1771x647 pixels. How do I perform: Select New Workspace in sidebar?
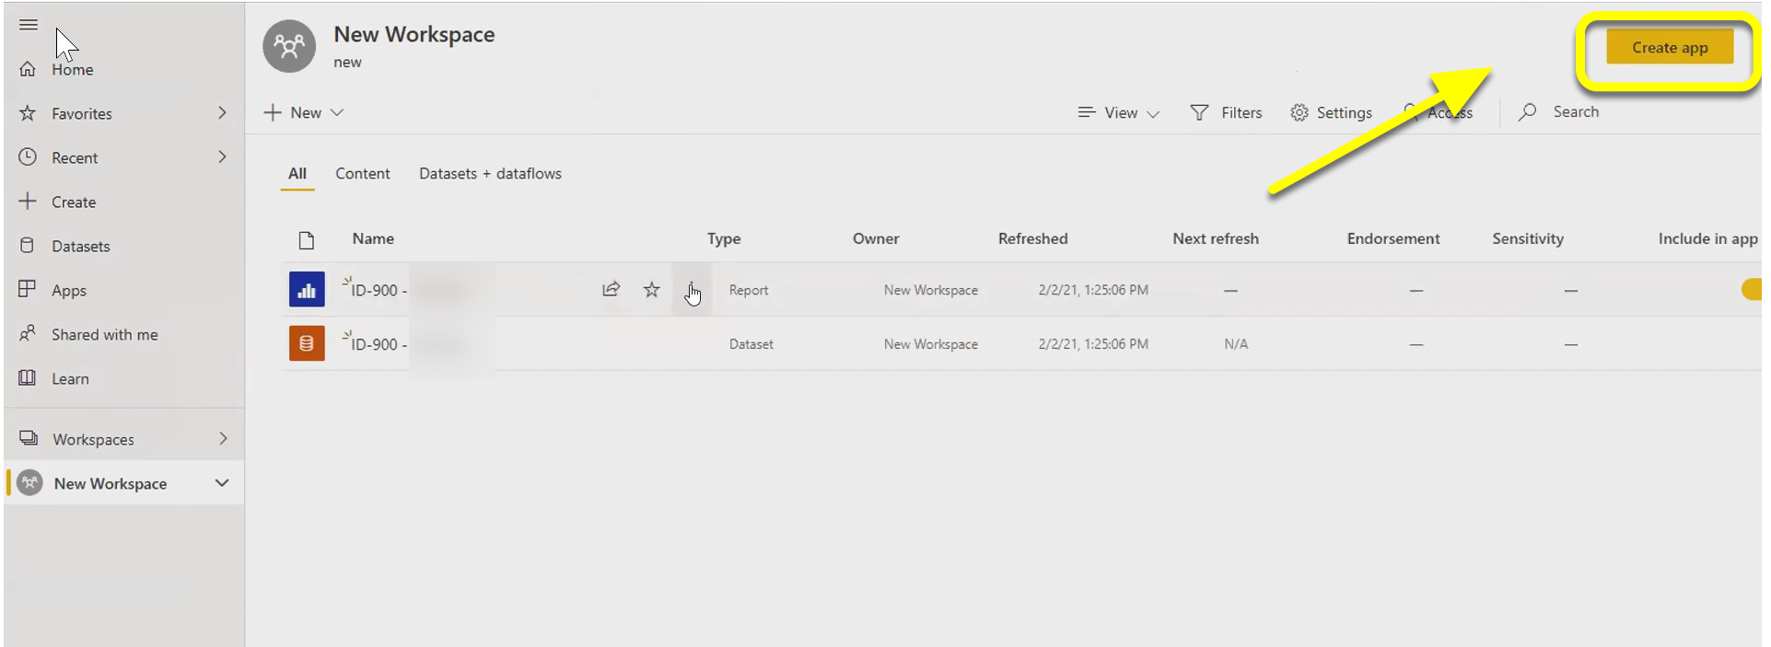(x=111, y=484)
